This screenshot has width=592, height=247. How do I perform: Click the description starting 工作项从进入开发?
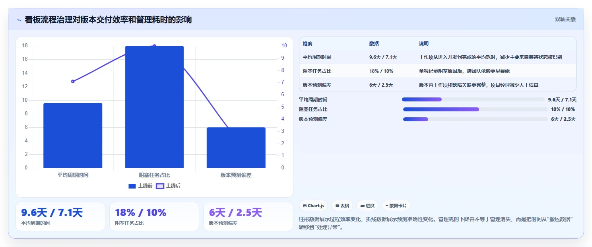tap(491, 57)
